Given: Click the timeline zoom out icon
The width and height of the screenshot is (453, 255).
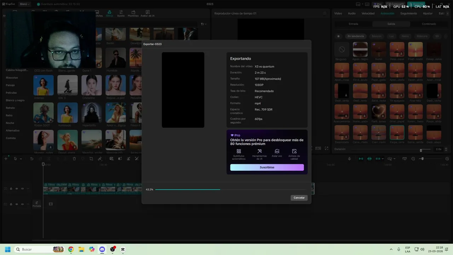Looking at the screenshot, I should (413, 159).
